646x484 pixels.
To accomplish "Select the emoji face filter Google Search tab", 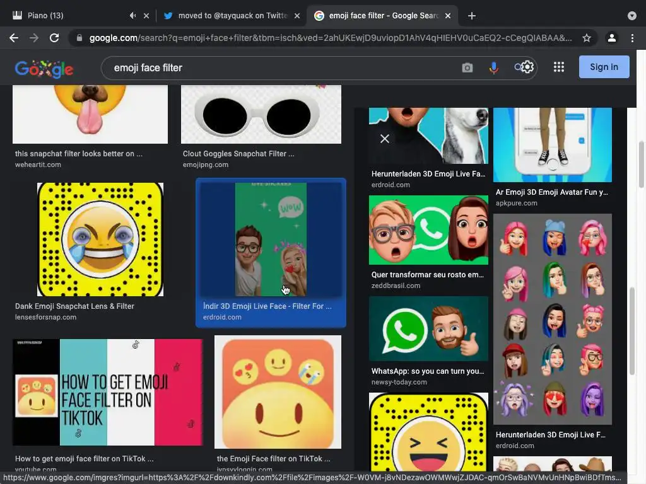I will (383, 16).
